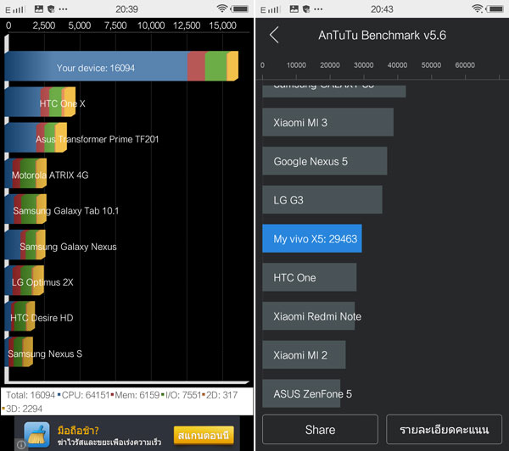The image size is (509, 451).
Task: Tap the back arrow in AnTuTu Benchmark
Action: (274, 35)
